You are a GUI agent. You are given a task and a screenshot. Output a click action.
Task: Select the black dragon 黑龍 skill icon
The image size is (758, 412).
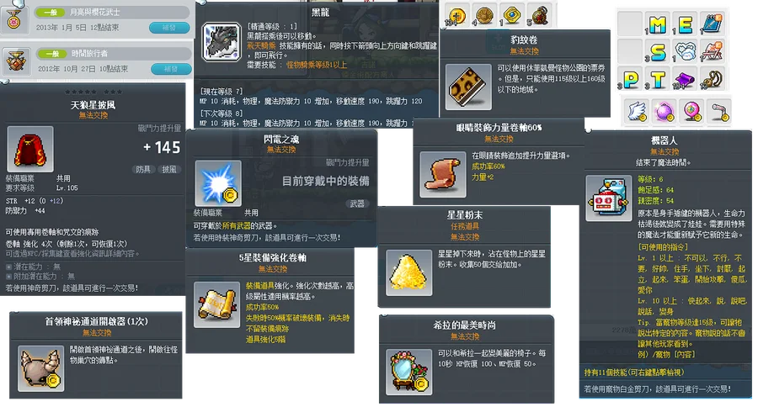click(x=221, y=42)
